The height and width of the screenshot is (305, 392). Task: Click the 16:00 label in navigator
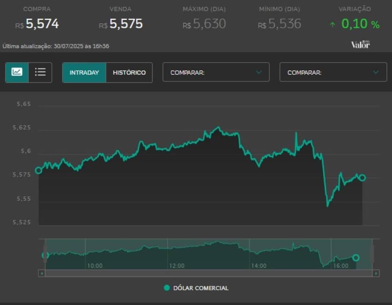point(341,266)
